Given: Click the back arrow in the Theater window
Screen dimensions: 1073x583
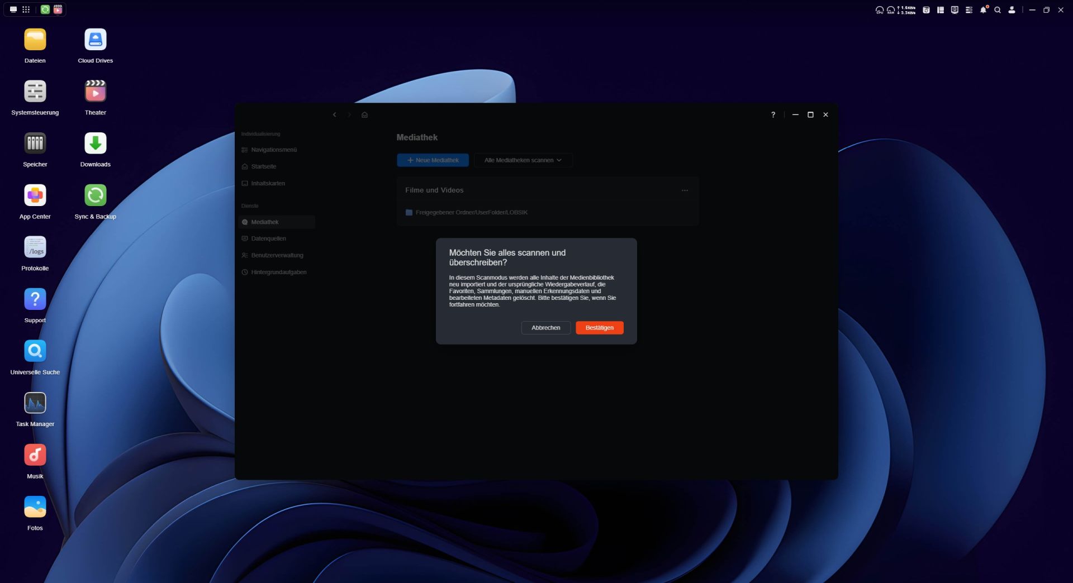Looking at the screenshot, I should 335,115.
